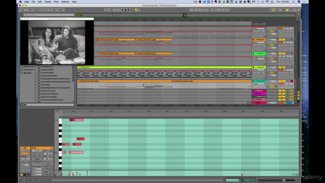Arm the transport Record button
The width and height of the screenshot is (325, 183).
tap(128, 10)
